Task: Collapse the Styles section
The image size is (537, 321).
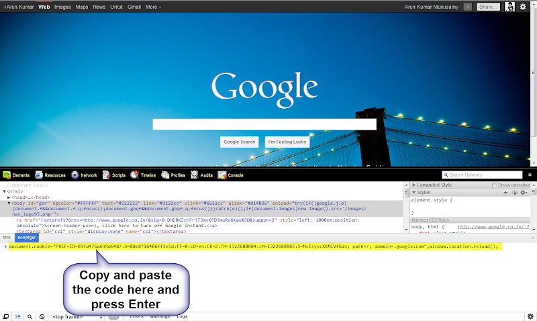Action: (x=414, y=193)
